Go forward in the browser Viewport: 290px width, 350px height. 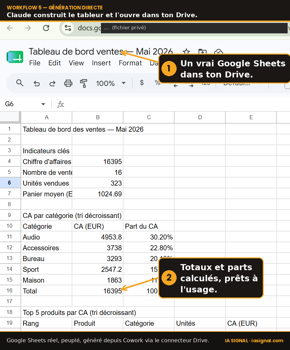[28, 28]
